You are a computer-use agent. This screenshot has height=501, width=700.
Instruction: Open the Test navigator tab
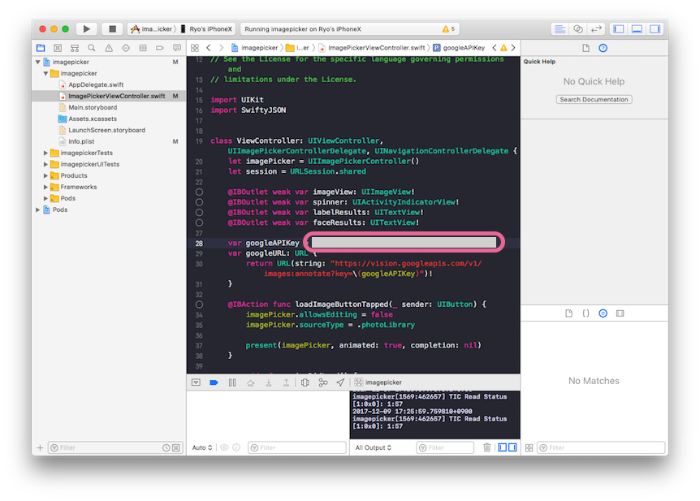tap(126, 48)
